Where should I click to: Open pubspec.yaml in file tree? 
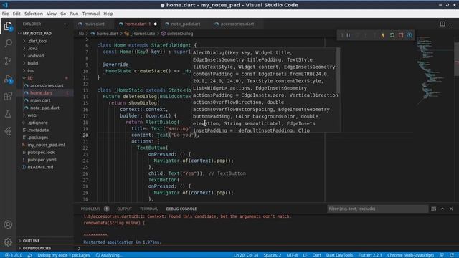[42, 160]
